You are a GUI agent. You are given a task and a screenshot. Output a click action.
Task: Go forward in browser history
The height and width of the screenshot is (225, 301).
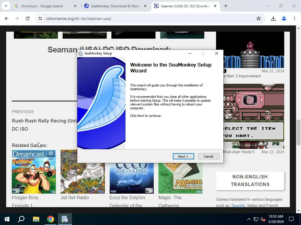point(17,18)
